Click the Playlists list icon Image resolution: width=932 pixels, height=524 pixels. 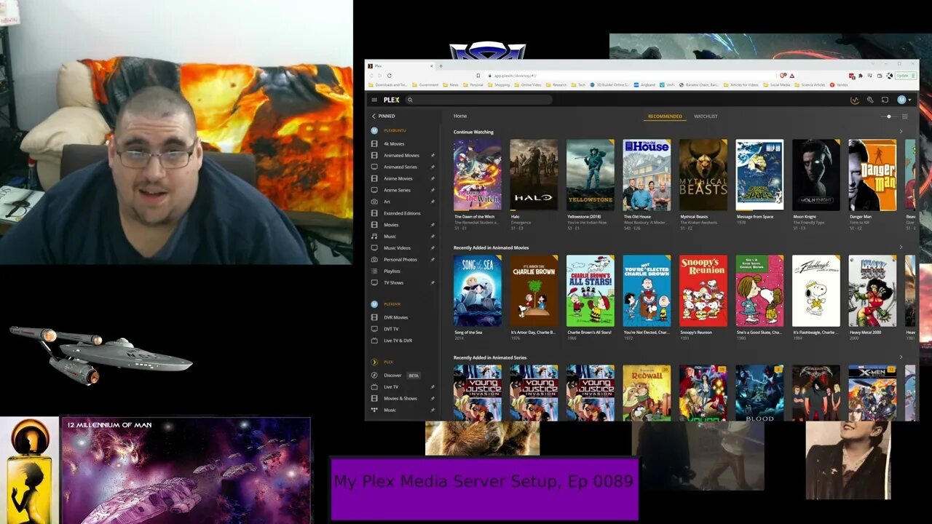click(x=374, y=271)
